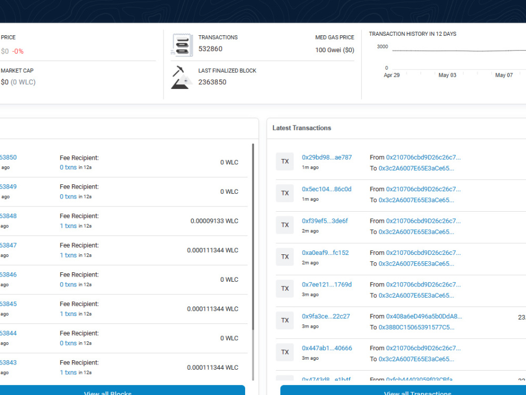Image resolution: width=526 pixels, height=395 pixels.
Task: Open To address of transaction 0x29bd98...ae787
Action: (416, 169)
